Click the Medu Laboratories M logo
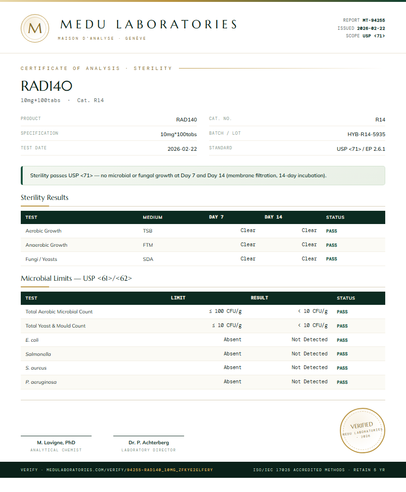Image resolution: width=406 pixels, height=492 pixels. (x=35, y=28)
